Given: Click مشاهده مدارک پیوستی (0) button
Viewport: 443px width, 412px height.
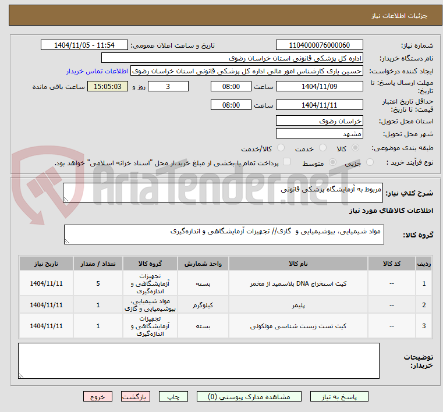Looking at the screenshot, I should click(x=249, y=396).
